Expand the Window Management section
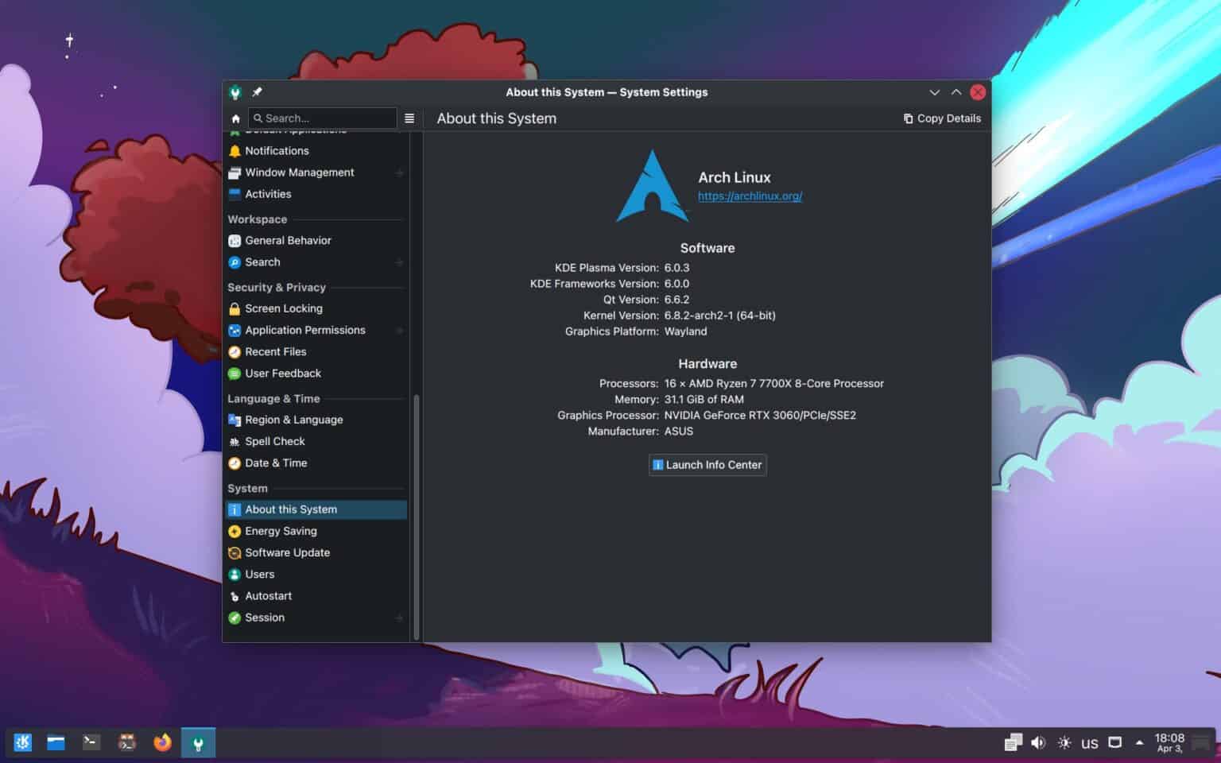1221x763 pixels. pos(400,172)
